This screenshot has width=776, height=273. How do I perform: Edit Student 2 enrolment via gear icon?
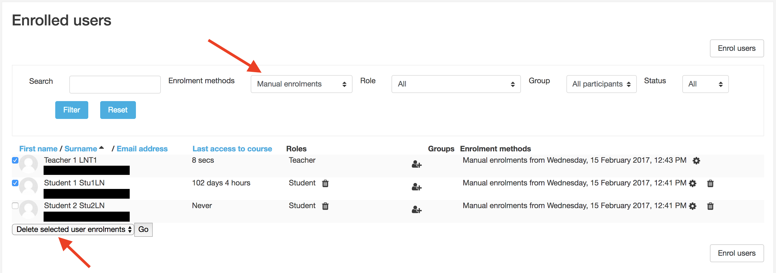tap(693, 206)
